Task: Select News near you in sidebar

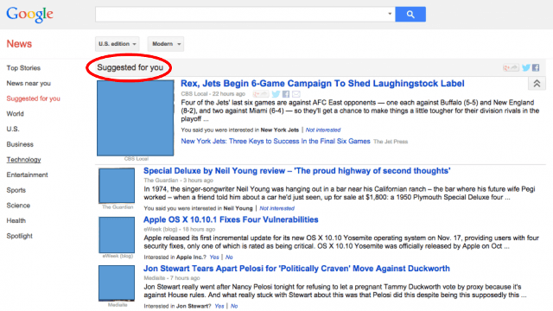Action: [x=29, y=83]
